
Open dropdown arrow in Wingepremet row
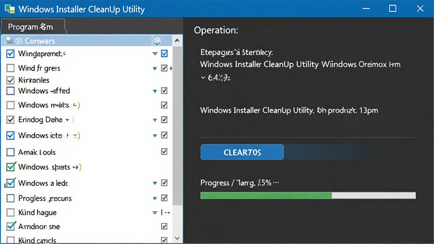[155, 54]
